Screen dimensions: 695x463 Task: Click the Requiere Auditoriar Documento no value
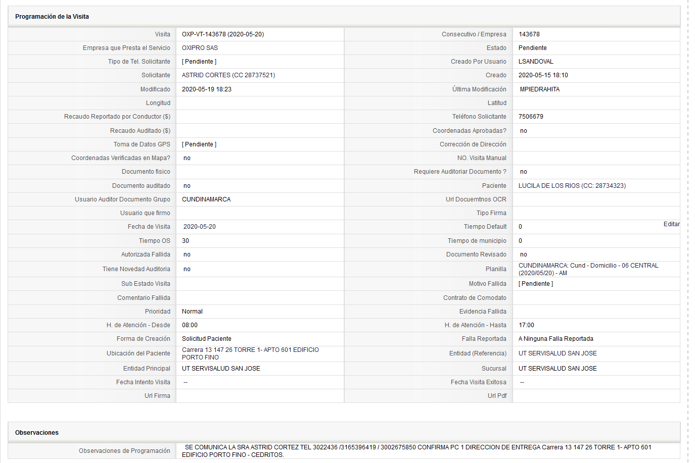(x=524, y=172)
